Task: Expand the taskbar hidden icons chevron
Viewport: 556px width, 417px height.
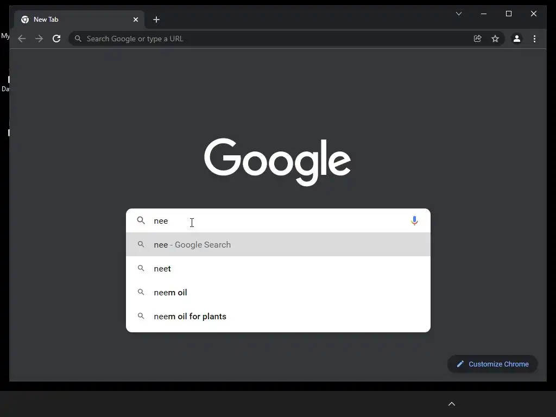Action: click(451, 404)
